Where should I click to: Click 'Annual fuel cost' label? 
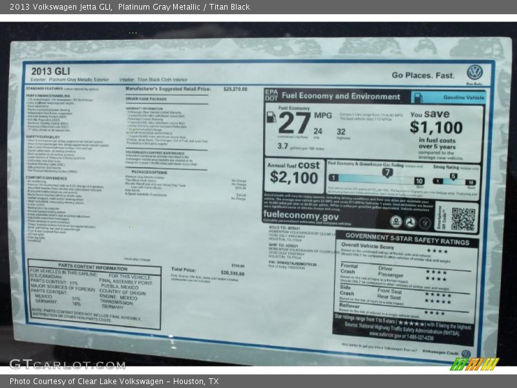pyautogui.click(x=293, y=165)
